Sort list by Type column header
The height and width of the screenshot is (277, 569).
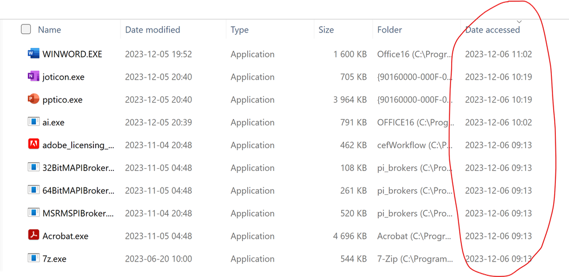[x=240, y=30]
